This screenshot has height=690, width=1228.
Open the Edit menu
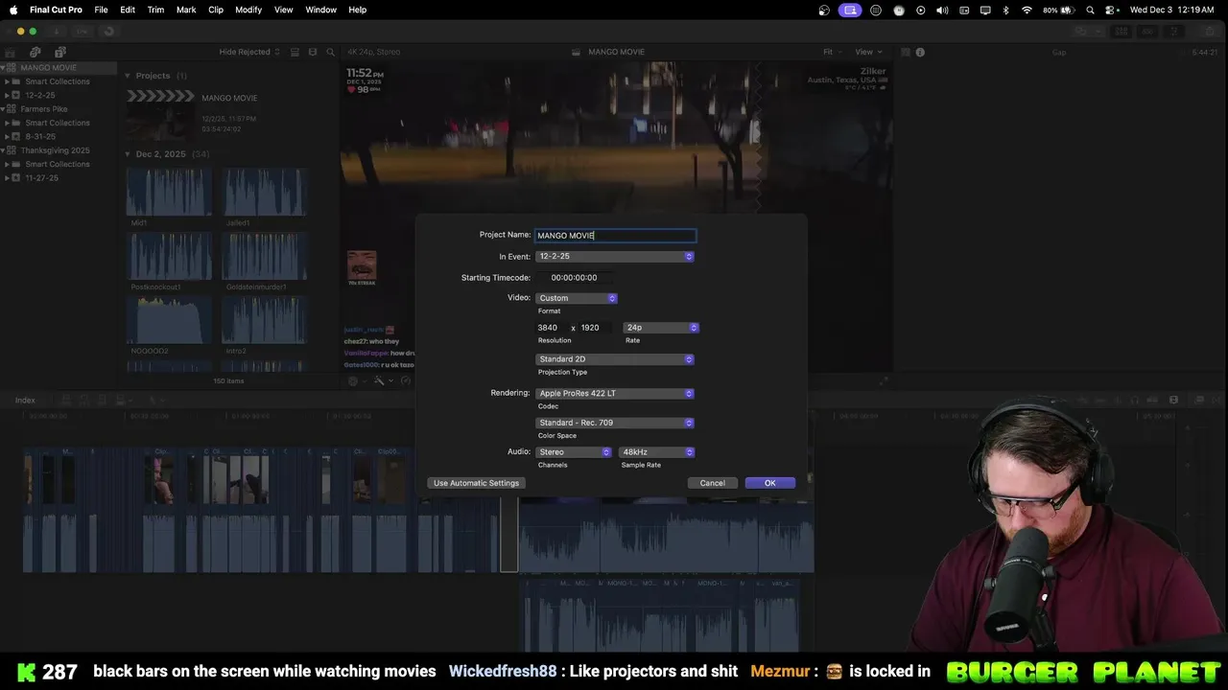[x=128, y=10]
